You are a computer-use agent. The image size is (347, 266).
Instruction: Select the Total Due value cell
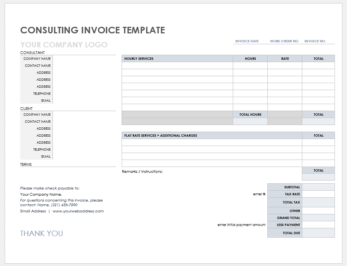[x=318, y=233]
